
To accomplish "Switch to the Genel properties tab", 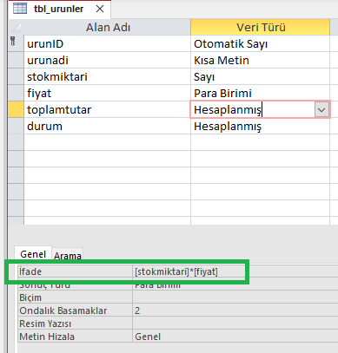I will [x=33, y=254].
